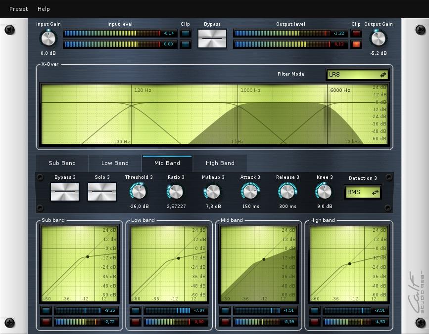Click the Mid band compression curve graph

[259, 264]
